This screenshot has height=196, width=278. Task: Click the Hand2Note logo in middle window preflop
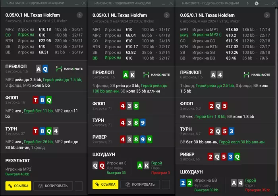[156, 75]
